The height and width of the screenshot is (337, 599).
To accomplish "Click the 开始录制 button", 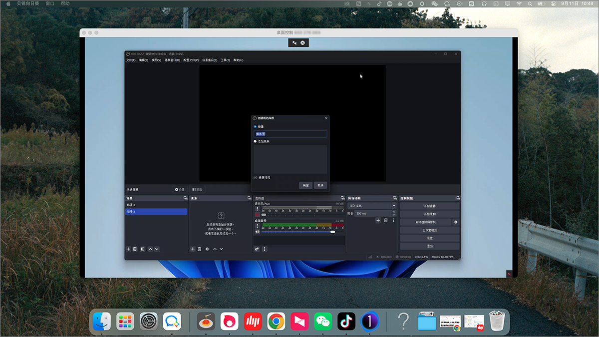I will click(x=429, y=214).
